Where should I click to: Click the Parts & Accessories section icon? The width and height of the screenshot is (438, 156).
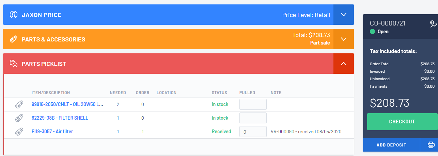click(13, 39)
